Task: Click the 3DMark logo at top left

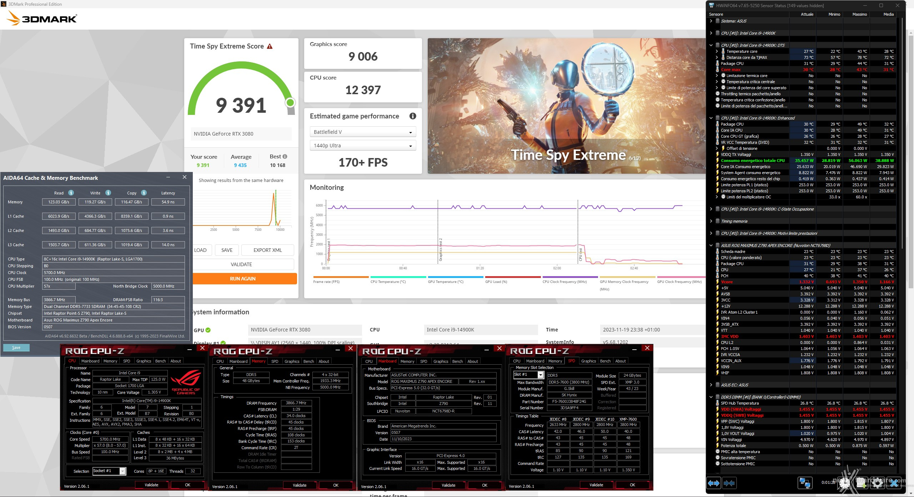Action: click(x=42, y=18)
